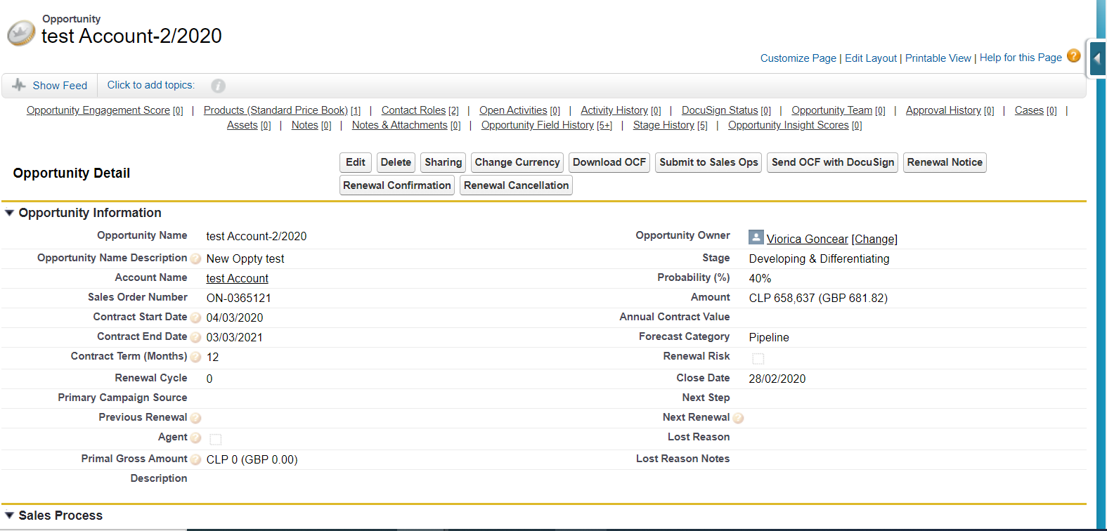This screenshot has height=531, width=1107.
Task: Click help bubble beside Primal Gross Amount
Action: [x=196, y=460]
